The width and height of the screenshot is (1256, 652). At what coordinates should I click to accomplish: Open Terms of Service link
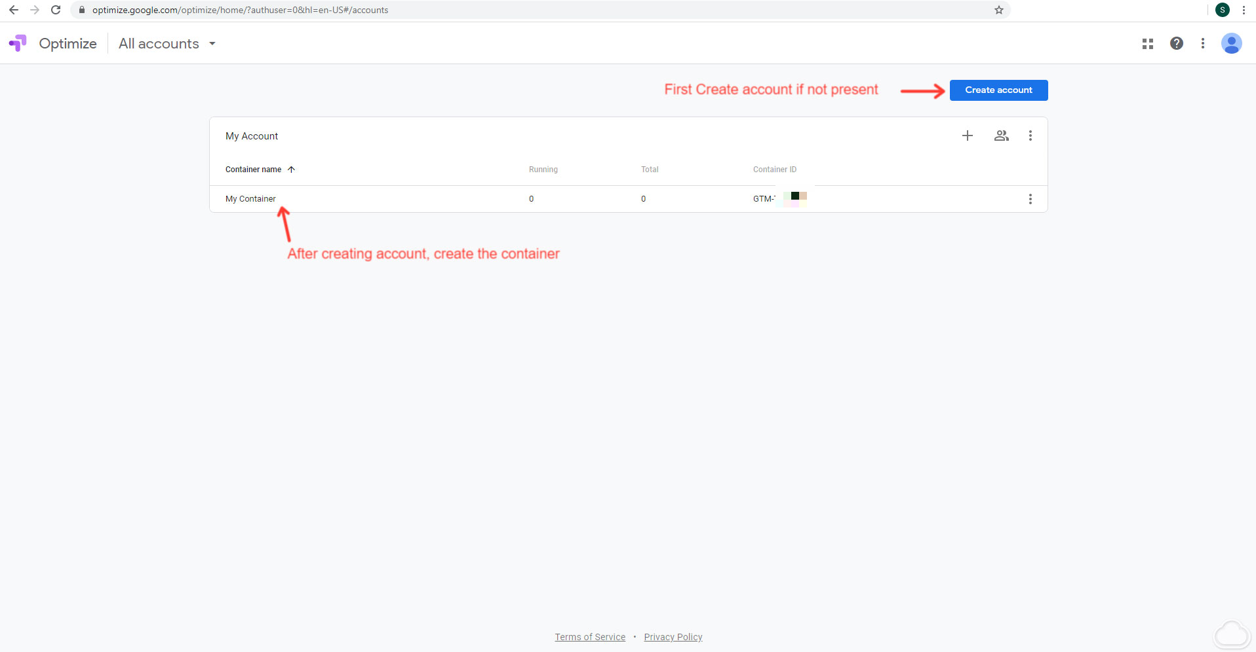(589, 637)
